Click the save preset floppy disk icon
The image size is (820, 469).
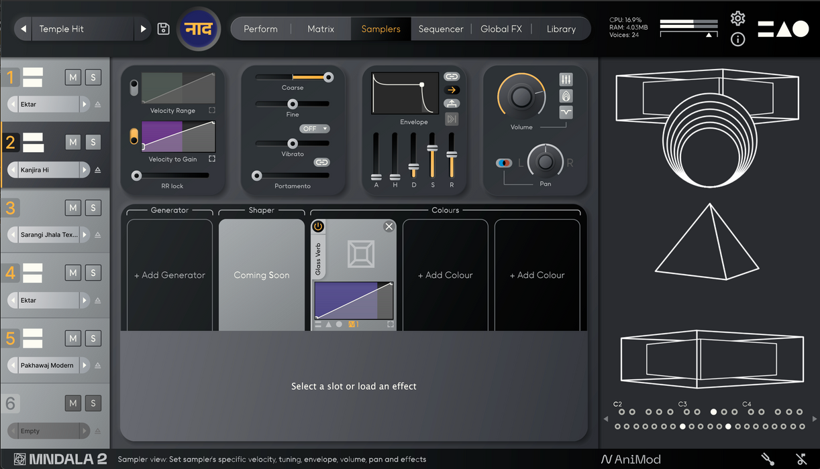point(163,29)
